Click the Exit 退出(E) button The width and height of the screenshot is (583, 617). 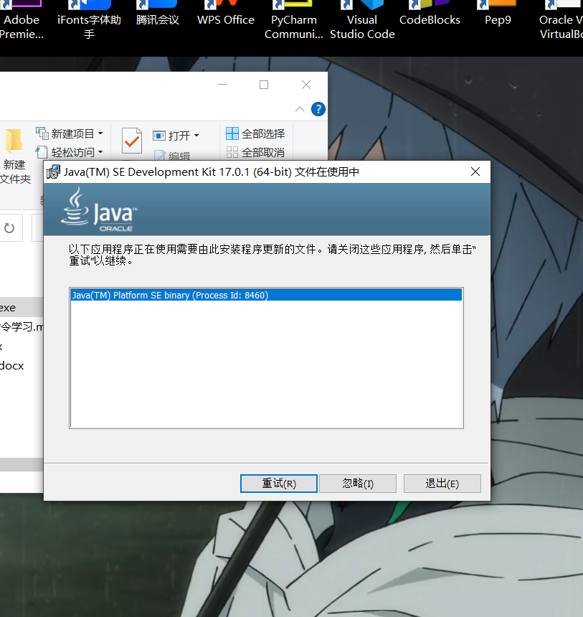tap(442, 484)
